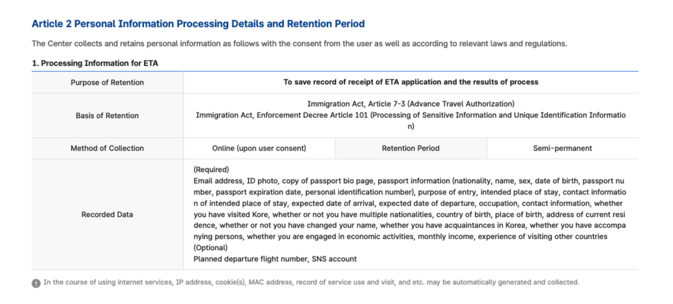Viewport: 673px width, 304px height.
Task: Click the Recorded Data header cell
Action: tap(107, 214)
